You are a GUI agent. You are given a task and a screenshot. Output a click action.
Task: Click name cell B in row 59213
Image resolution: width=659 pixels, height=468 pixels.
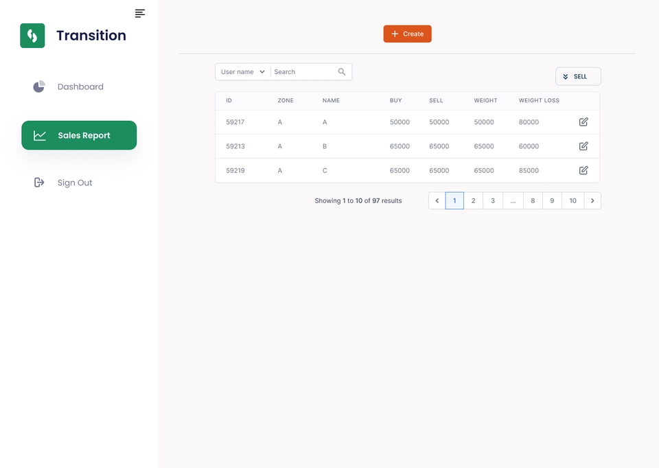(325, 146)
